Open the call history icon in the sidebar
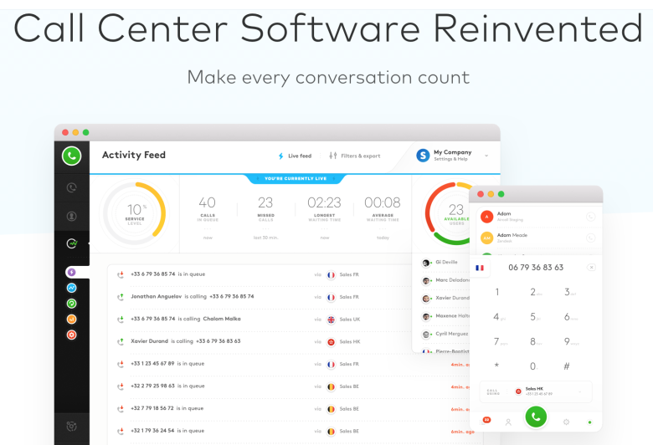Viewport: 653px width, 445px height. [x=72, y=187]
